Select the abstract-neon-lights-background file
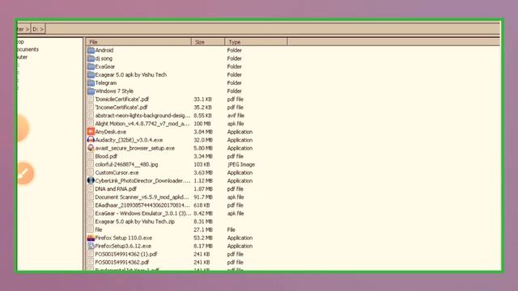Screen dimensions: 518x291 (x=142, y=116)
